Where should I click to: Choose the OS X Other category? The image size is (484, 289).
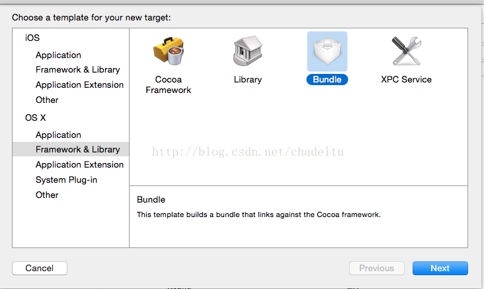[x=47, y=195]
